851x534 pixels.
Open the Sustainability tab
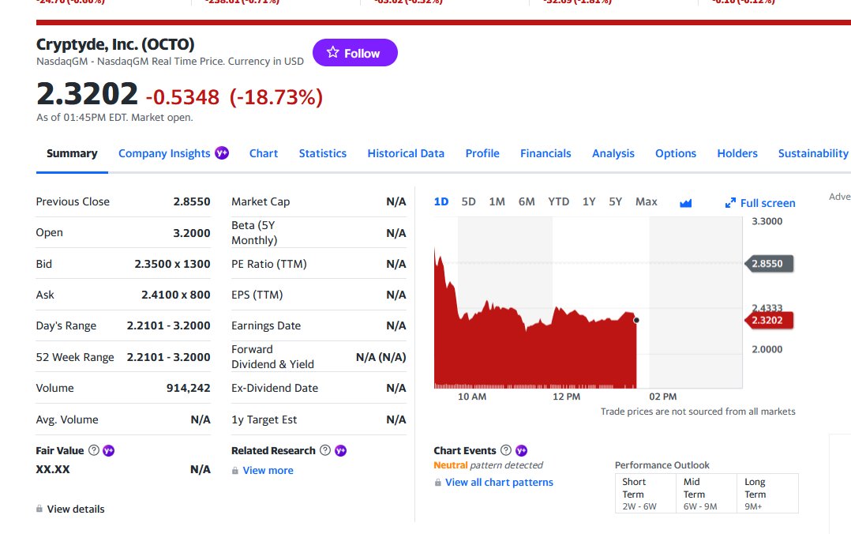tap(813, 154)
